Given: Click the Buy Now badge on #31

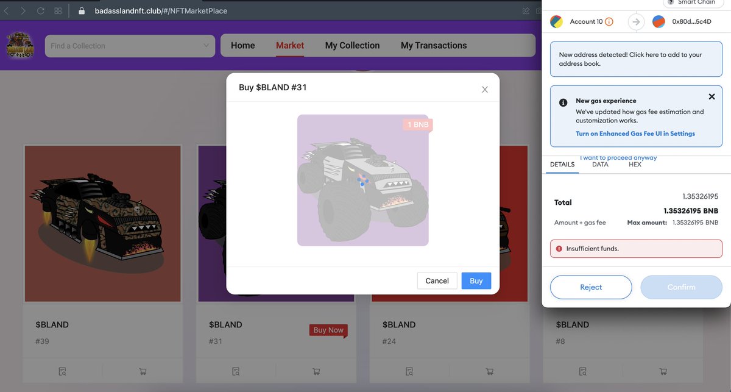Looking at the screenshot, I should (x=328, y=330).
